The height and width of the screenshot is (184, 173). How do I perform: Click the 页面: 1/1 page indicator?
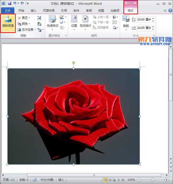9,180
